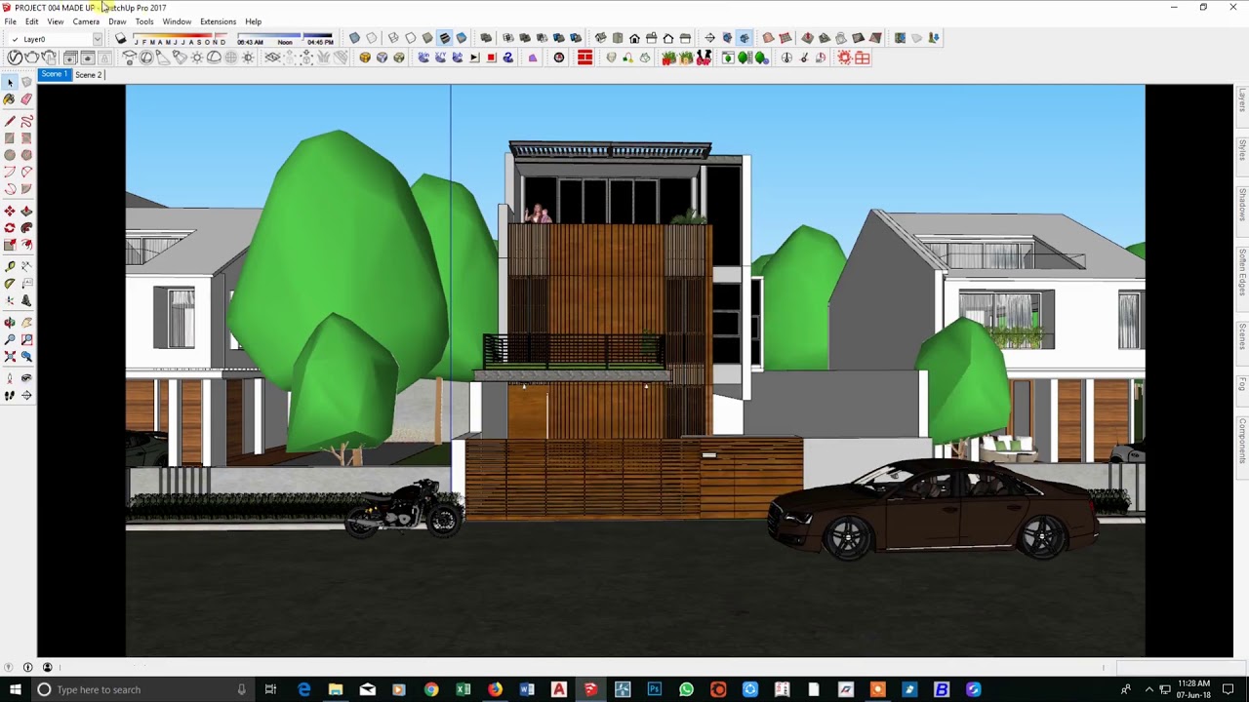1249x702 pixels.
Task: Start V-Ray render with teapot icon
Action: tap(32, 58)
